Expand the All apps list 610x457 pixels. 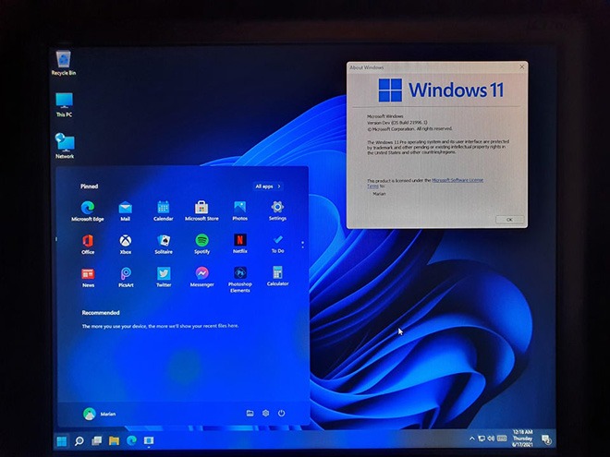[x=268, y=186]
